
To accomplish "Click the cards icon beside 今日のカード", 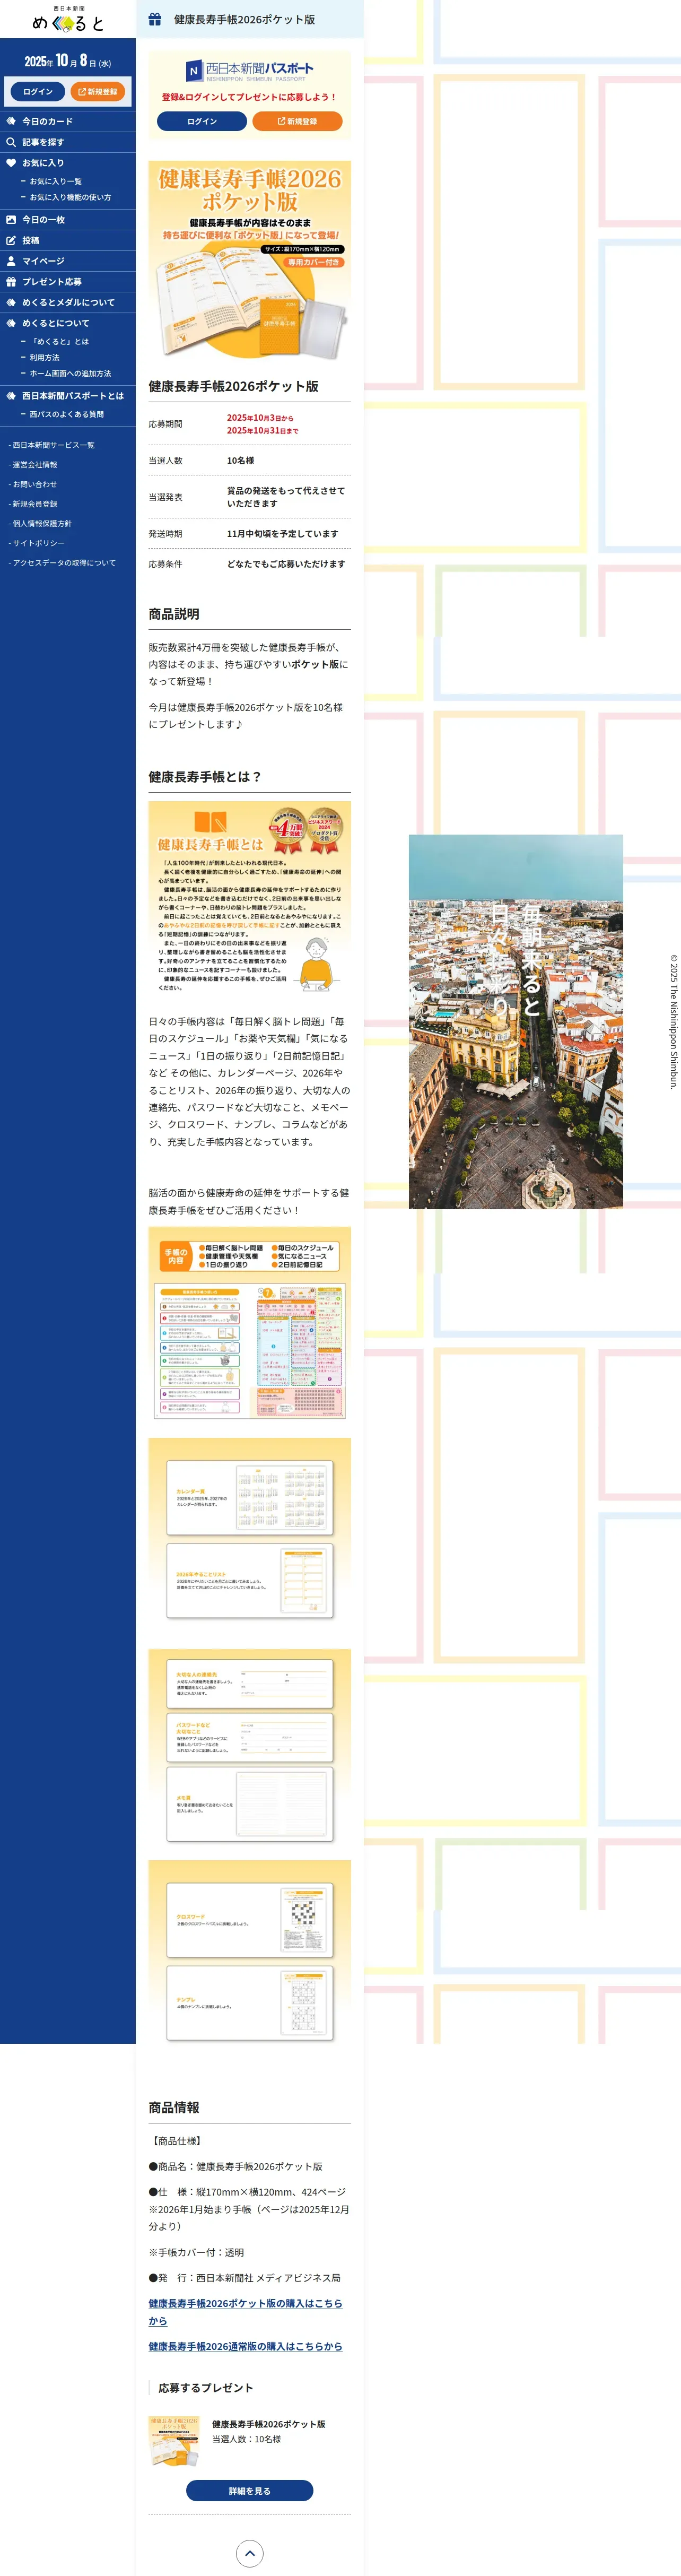I will click(11, 121).
